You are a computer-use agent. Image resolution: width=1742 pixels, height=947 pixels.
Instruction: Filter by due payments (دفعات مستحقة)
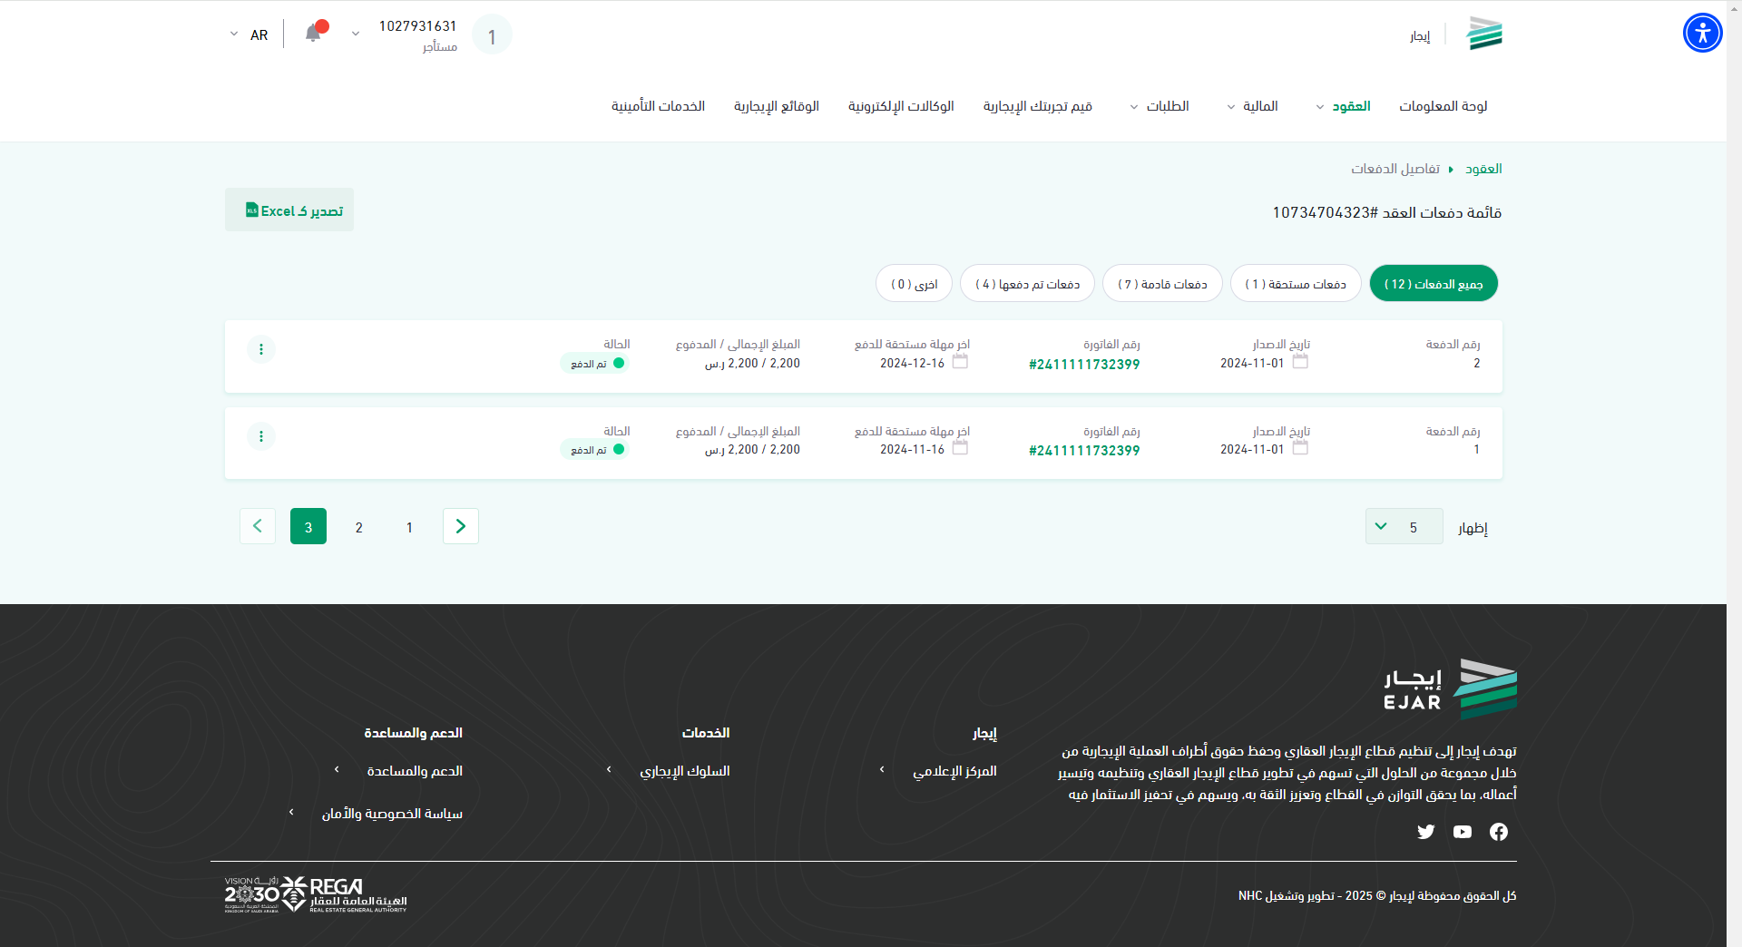[x=1295, y=284]
